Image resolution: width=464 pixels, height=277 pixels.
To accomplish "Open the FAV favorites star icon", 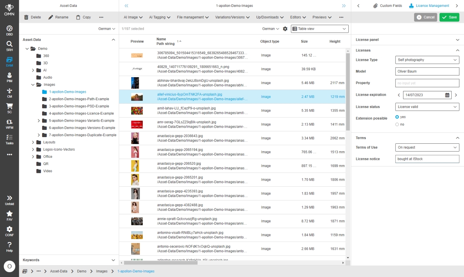I will pyautogui.click(x=9, y=215).
